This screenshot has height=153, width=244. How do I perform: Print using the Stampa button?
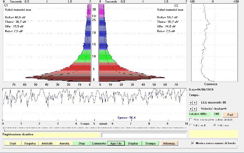(150, 143)
